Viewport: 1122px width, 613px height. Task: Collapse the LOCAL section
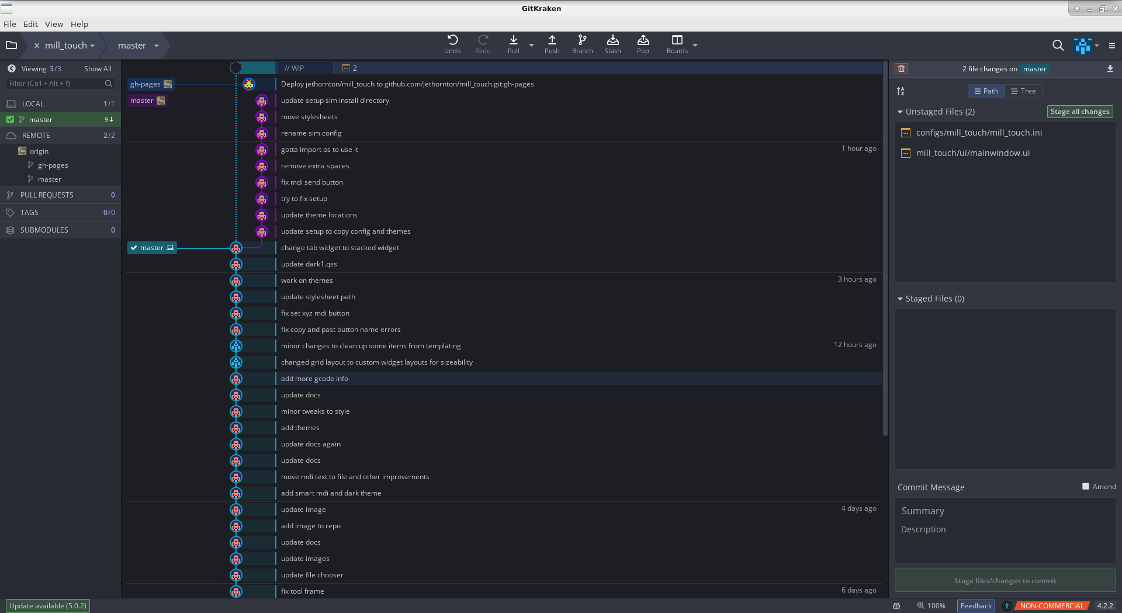[60, 103]
